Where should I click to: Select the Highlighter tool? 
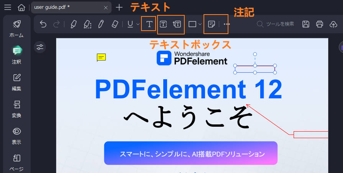coord(74,24)
